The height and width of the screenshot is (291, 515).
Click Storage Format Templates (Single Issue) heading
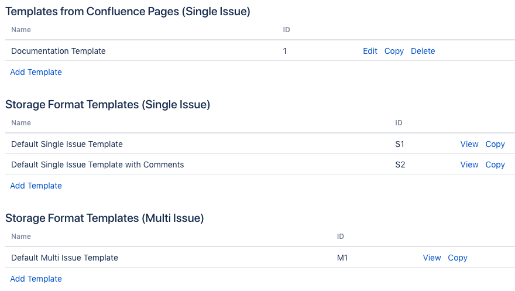108,105
